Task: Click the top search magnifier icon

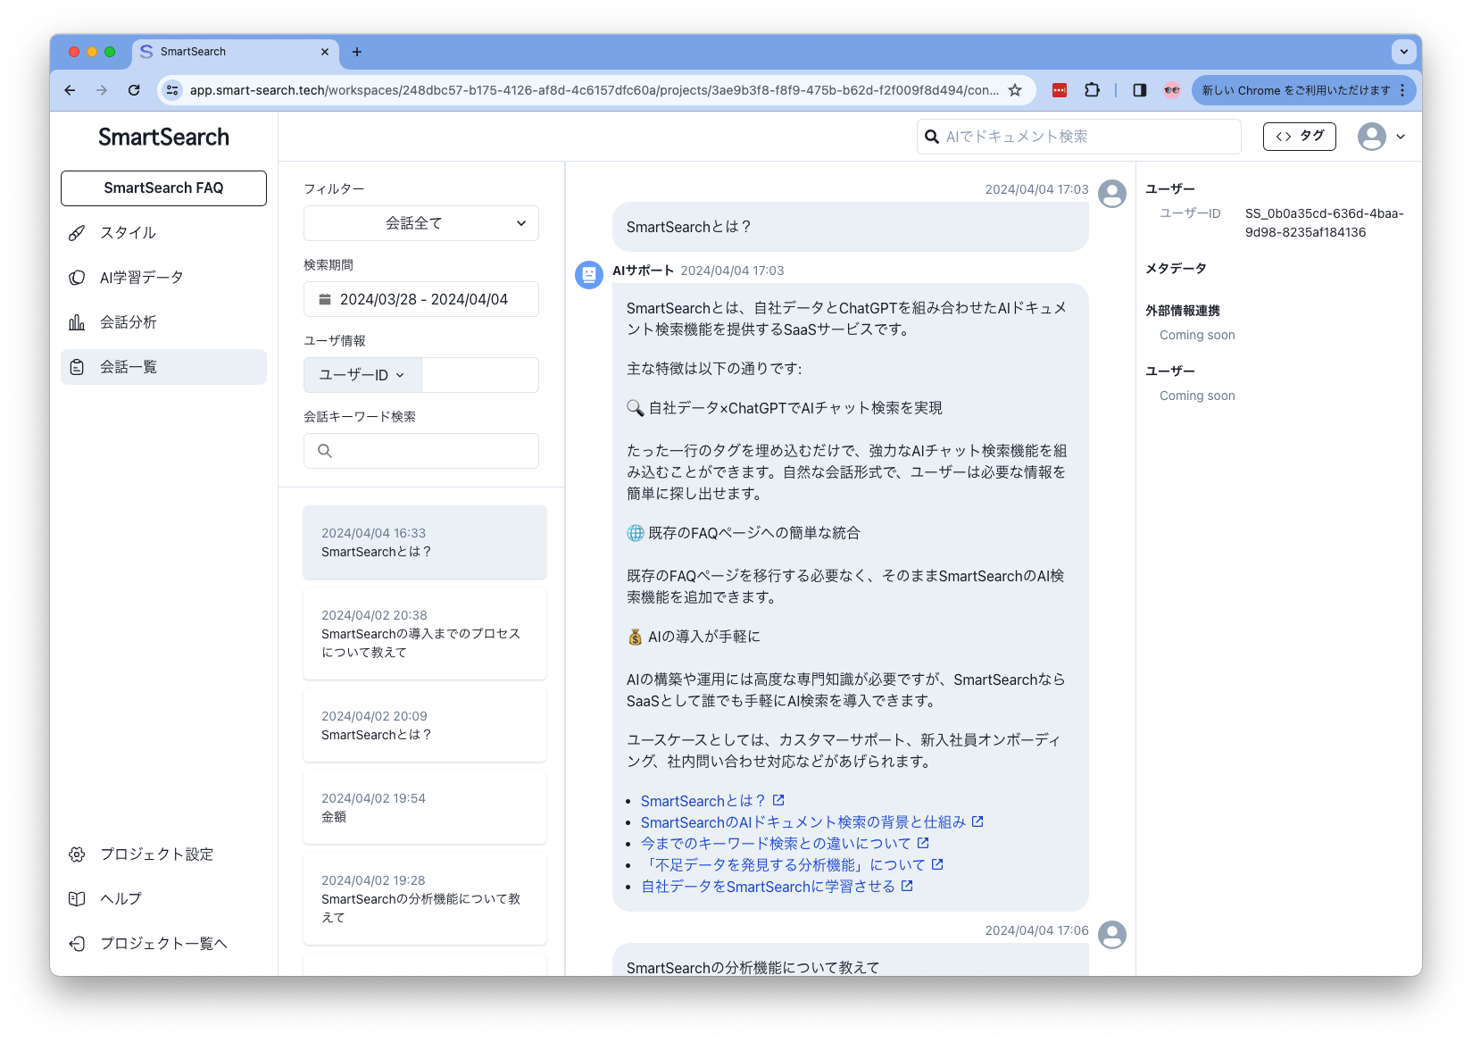Action: [932, 137]
